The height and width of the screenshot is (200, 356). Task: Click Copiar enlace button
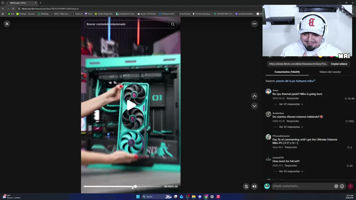339,64
